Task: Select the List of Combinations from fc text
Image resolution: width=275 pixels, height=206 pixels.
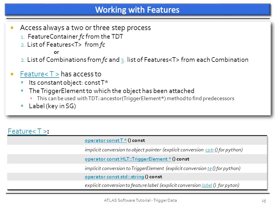Action: (67, 60)
